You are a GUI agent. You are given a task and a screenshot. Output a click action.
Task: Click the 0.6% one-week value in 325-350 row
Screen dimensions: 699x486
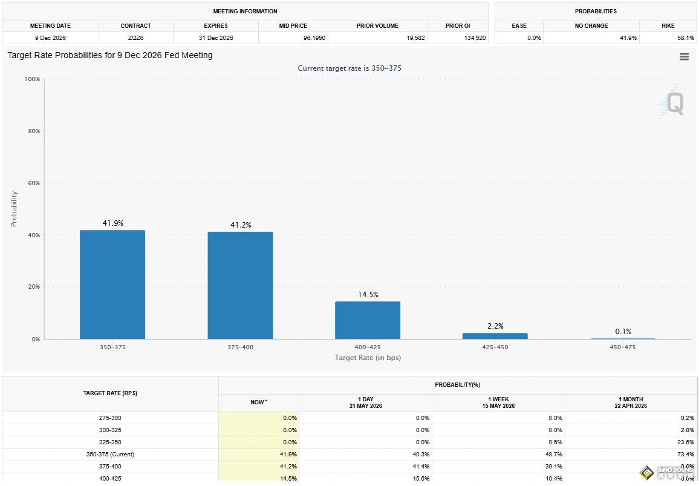pos(556,442)
